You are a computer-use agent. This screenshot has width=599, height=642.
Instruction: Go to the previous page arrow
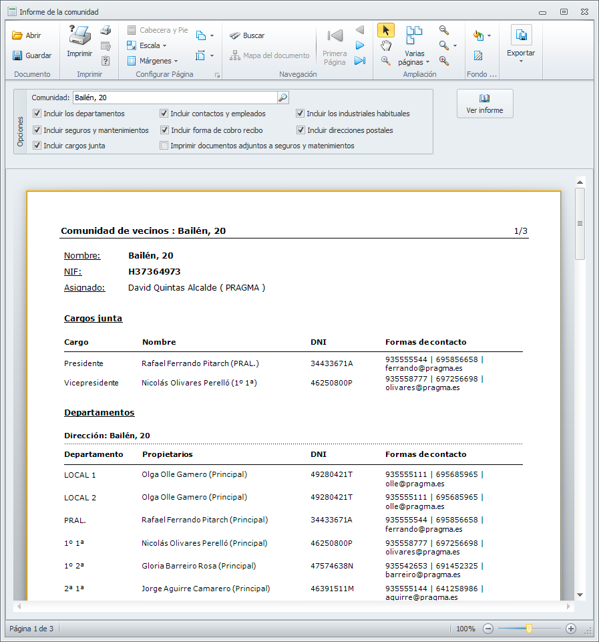[x=360, y=30]
